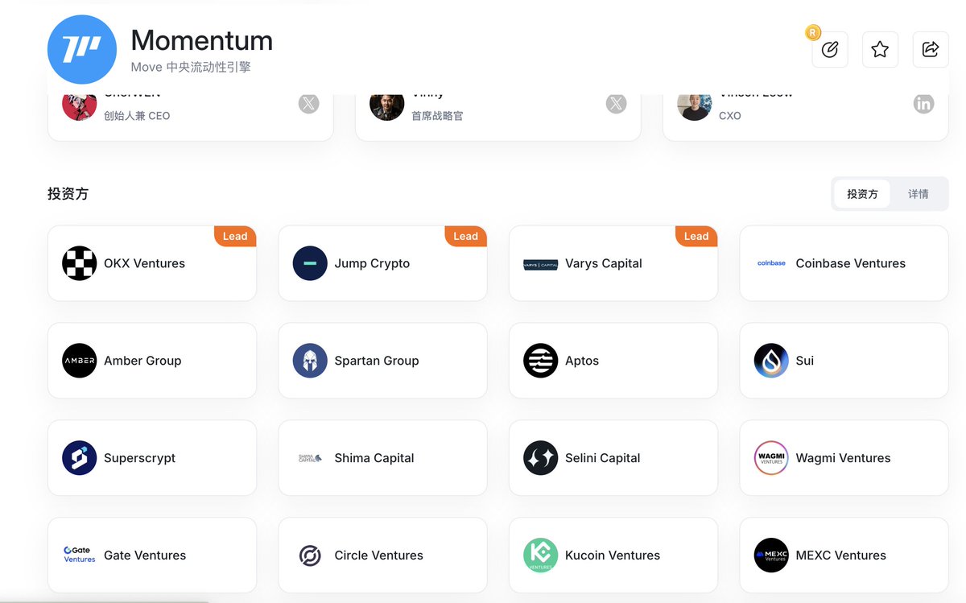Image resolution: width=966 pixels, height=603 pixels.
Task: Click the Spartan Group helmet logo
Action: click(310, 361)
